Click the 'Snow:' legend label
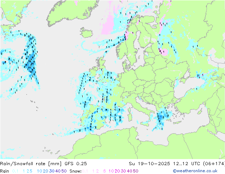The height and width of the screenshot is (174, 225). (x=76, y=171)
